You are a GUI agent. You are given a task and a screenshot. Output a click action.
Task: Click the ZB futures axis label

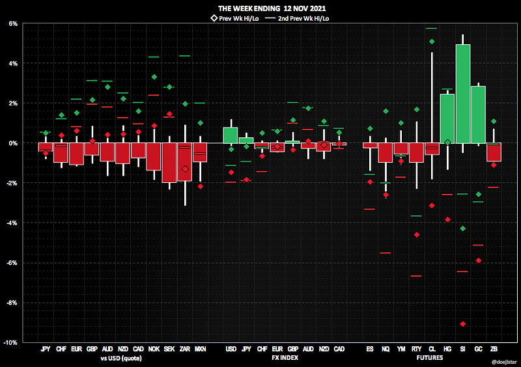point(494,349)
